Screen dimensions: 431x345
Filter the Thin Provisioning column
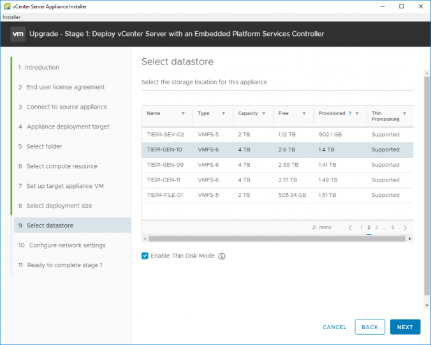(x=405, y=114)
